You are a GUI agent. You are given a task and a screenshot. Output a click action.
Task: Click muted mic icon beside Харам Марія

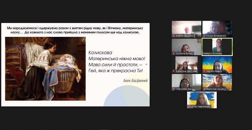[x=204, y=71]
